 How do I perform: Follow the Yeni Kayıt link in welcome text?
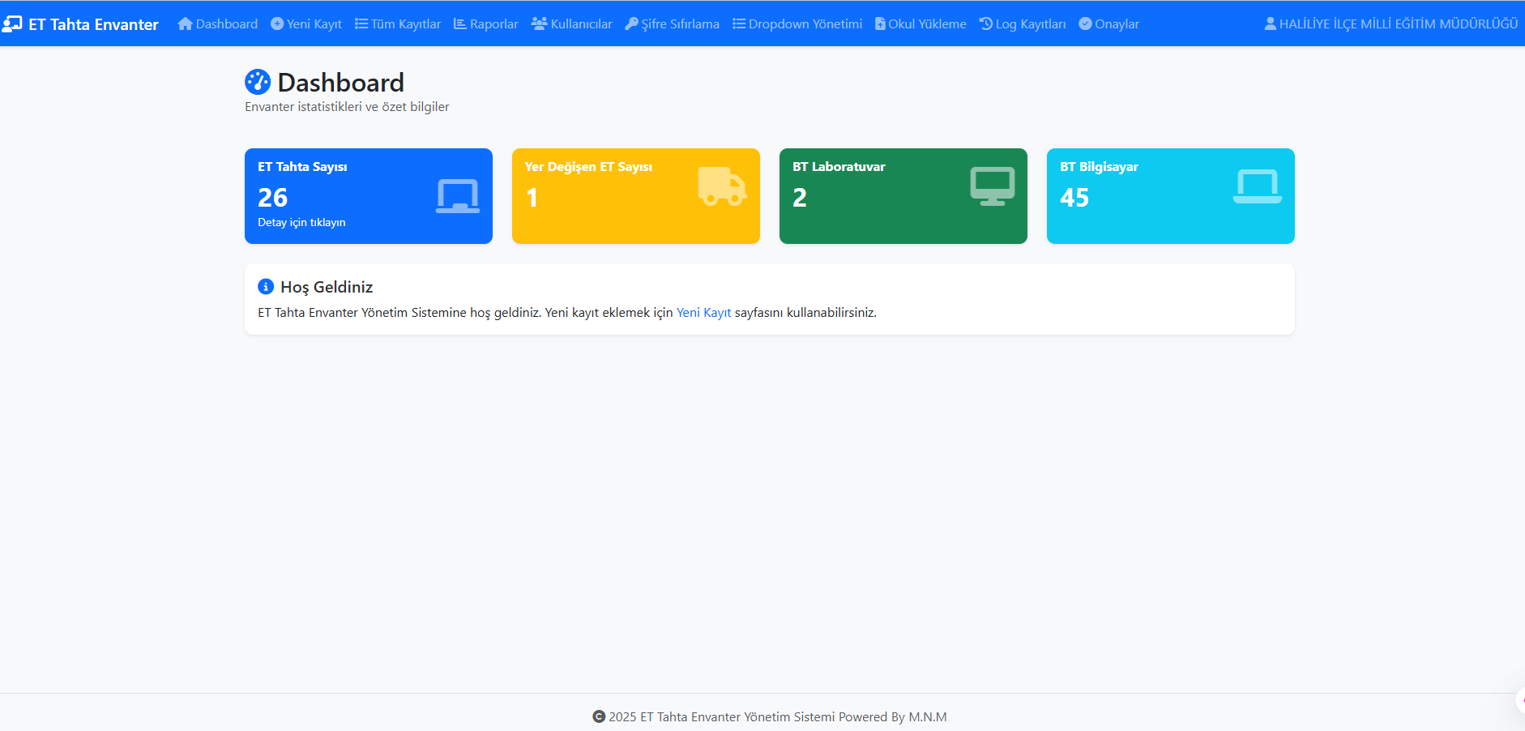703,313
